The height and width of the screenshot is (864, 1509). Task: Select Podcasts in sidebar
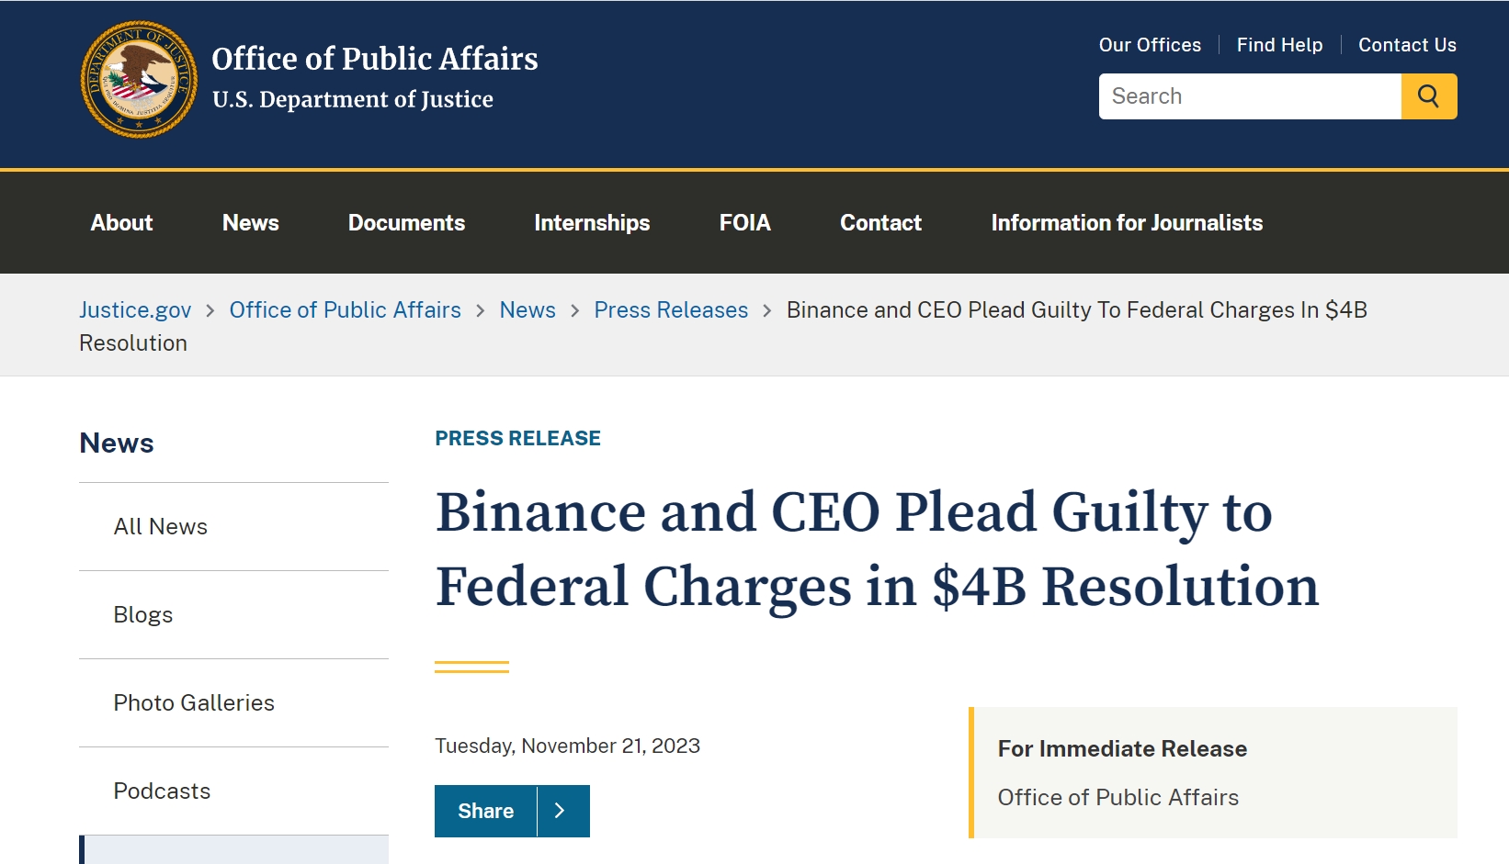pos(162,791)
